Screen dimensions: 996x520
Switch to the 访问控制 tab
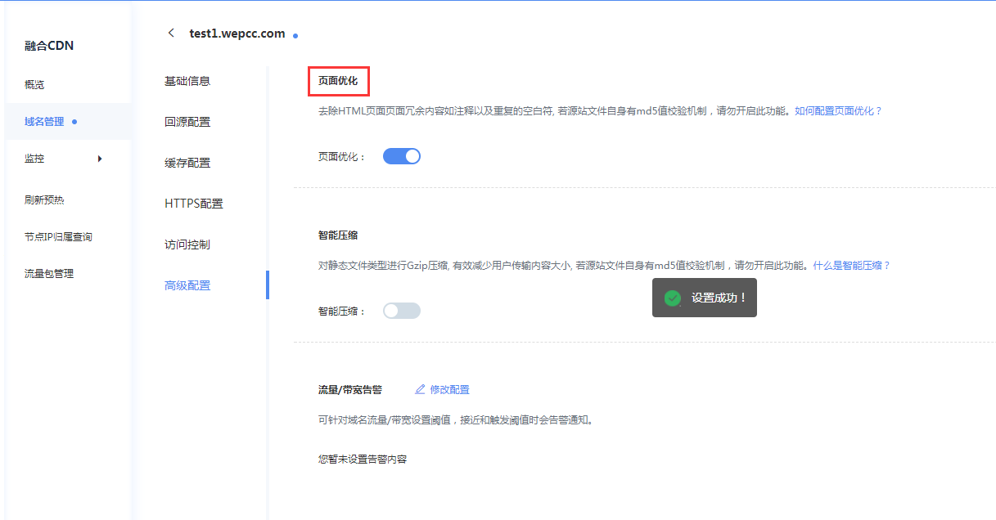[187, 244]
